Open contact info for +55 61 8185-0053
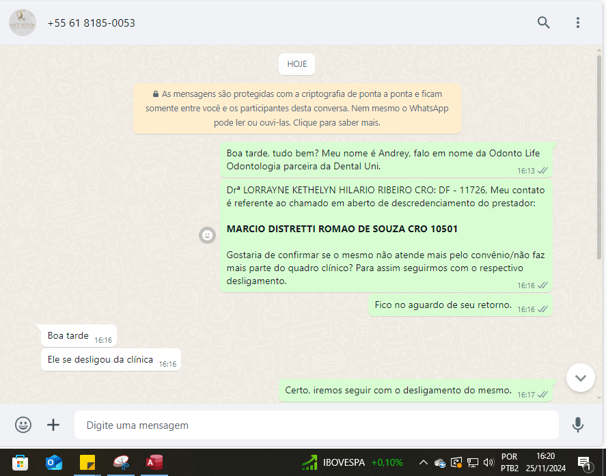Screen dimensions: 606x476 pos(92,23)
